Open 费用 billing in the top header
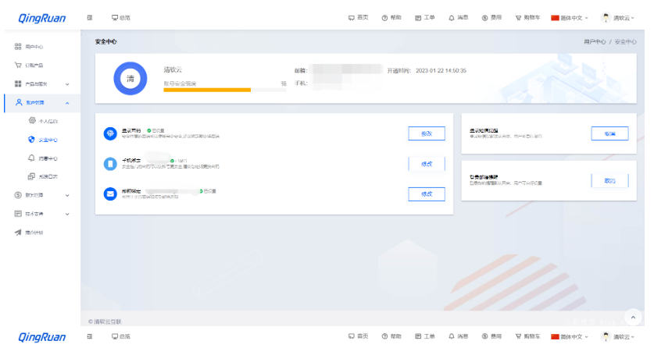This screenshot has height=348, width=654. pos(491,18)
